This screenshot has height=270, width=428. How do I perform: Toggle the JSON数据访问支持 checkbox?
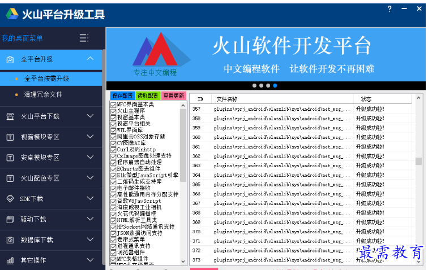pos(114,233)
